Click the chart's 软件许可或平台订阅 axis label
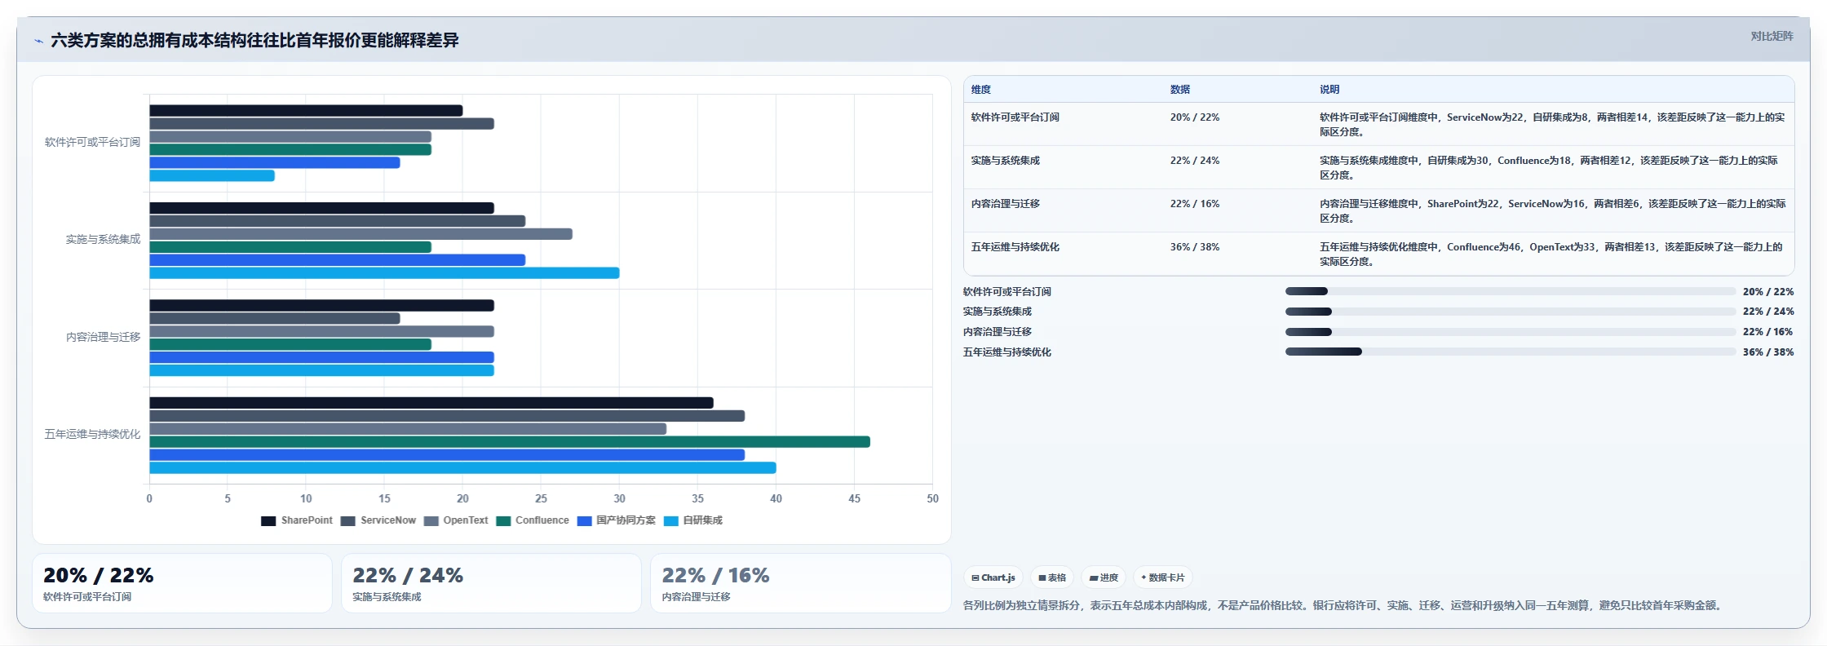The height and width of the screenshot is (646, 1827). [x=92, y=142]
